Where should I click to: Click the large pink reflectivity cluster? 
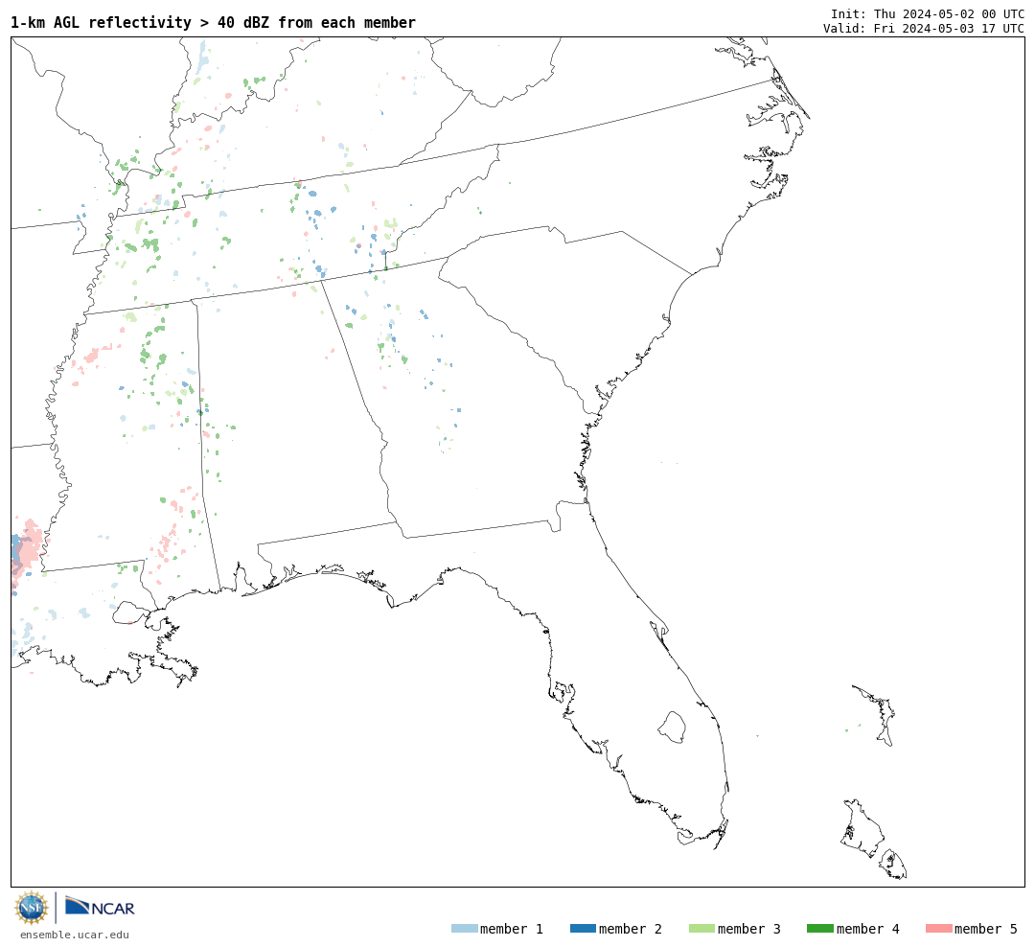(27, 549)
